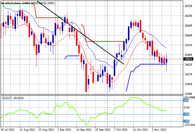Click the -275.924 CCI scale minimum value
The height and width of the screenshot is (133, 195).
click(189, 125)
